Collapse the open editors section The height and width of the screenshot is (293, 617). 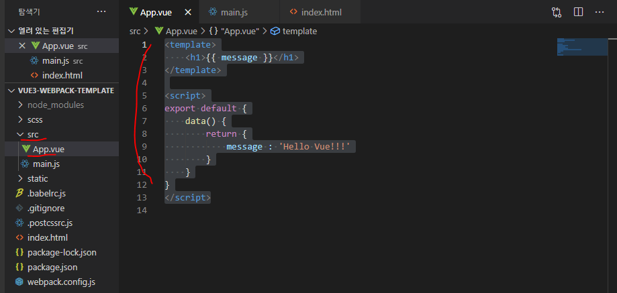62,31
